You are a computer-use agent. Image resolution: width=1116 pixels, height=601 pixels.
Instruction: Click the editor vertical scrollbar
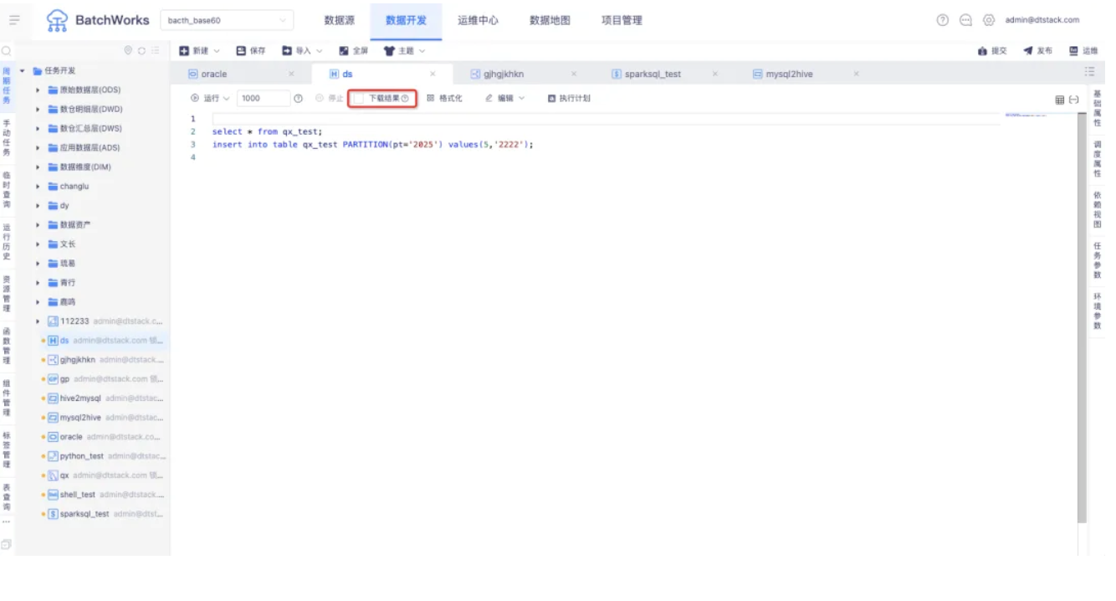[1083, 318]
